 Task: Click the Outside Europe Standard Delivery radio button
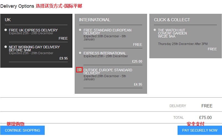pos(80,70)
